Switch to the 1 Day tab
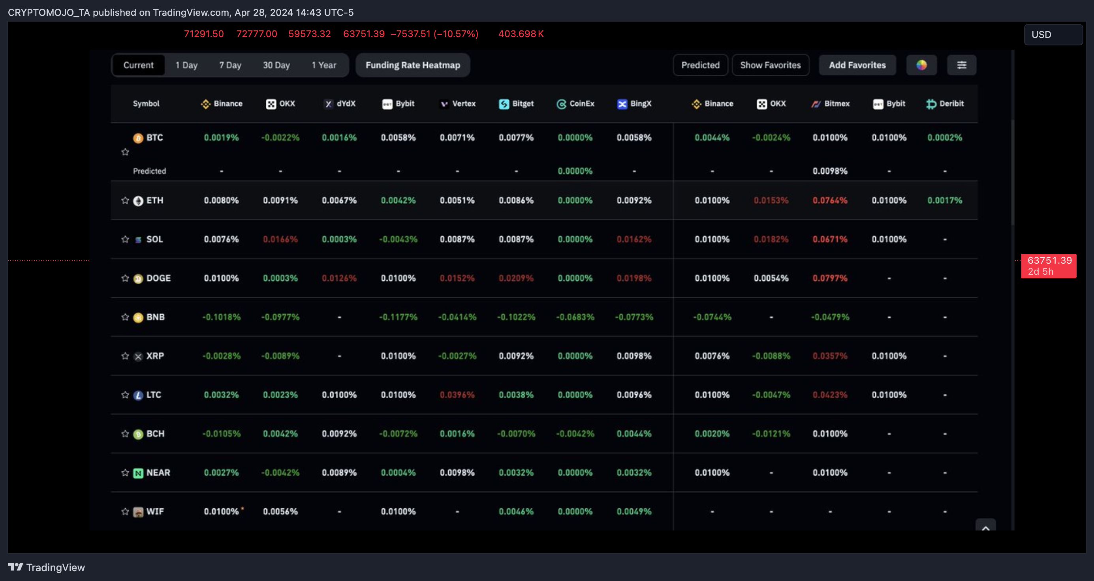Image resolution: width=1094 pixels, height=581 pixels. (186, 65)
